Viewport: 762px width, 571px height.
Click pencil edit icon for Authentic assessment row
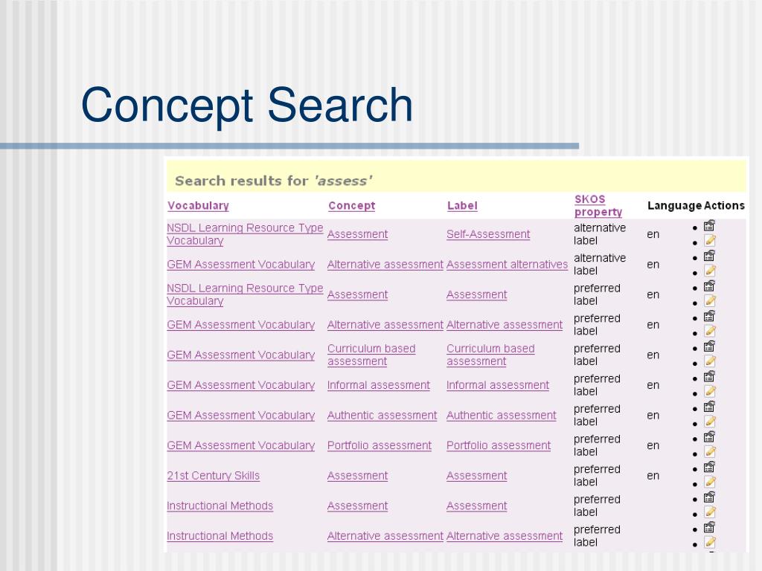[709, 421]
